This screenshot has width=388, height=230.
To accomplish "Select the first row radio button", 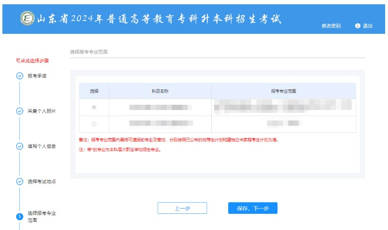I will tap(94, 107).
